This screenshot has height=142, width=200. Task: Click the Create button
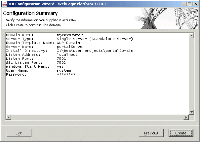click(181, 133)
